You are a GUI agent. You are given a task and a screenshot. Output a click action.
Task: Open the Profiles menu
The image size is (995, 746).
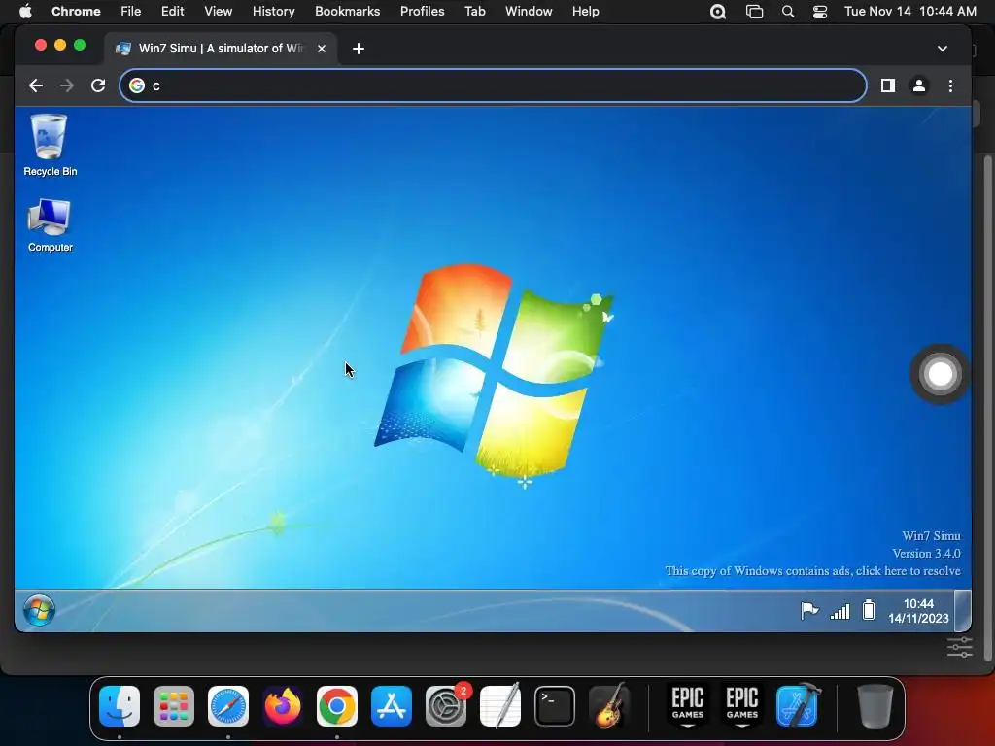[x=422, y=12]
